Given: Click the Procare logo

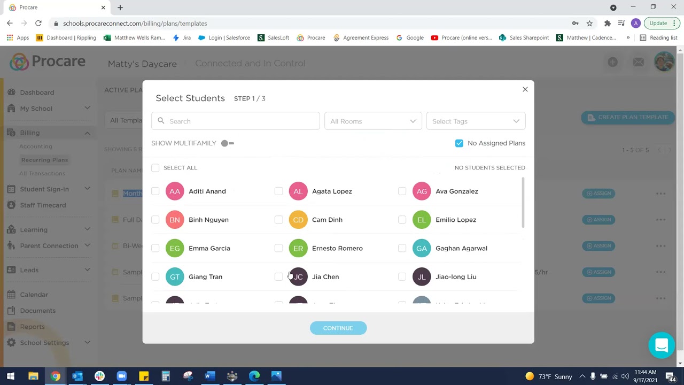Looking at the screenshot, I should tap(48, 61).
